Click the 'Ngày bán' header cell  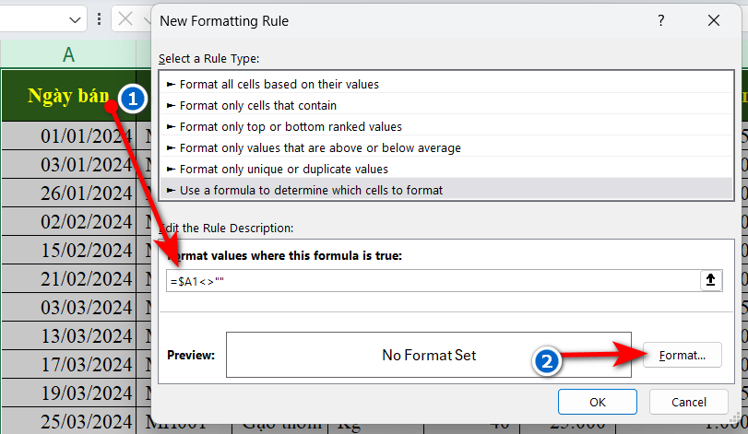click(68, 96)
